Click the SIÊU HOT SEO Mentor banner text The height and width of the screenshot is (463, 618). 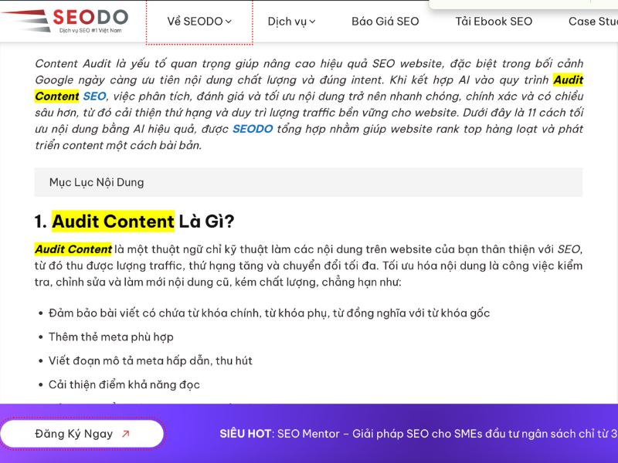(419, 434)
